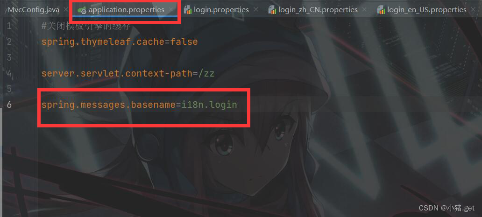Switch to the login_en_US.properties tab
Screen dimensions: 482x217
pyautogui.click(x=427, y=10)
